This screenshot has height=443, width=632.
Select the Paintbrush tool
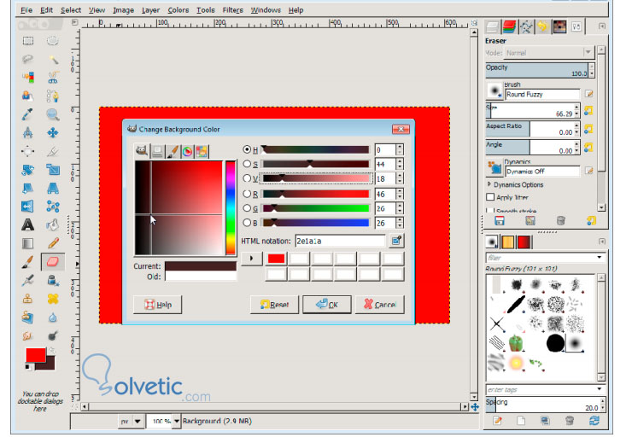click(x=28, y=262)
